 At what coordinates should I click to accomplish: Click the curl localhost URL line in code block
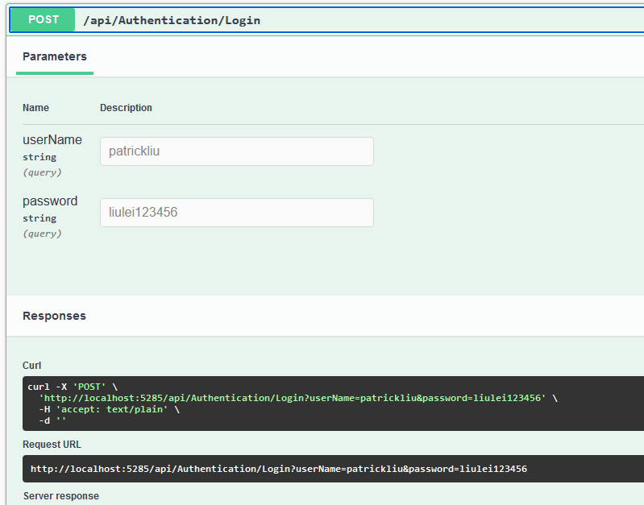(x=298, y=398)
